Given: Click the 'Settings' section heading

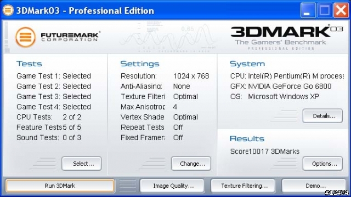Looking at the screenshot, I should click(140, 64).
